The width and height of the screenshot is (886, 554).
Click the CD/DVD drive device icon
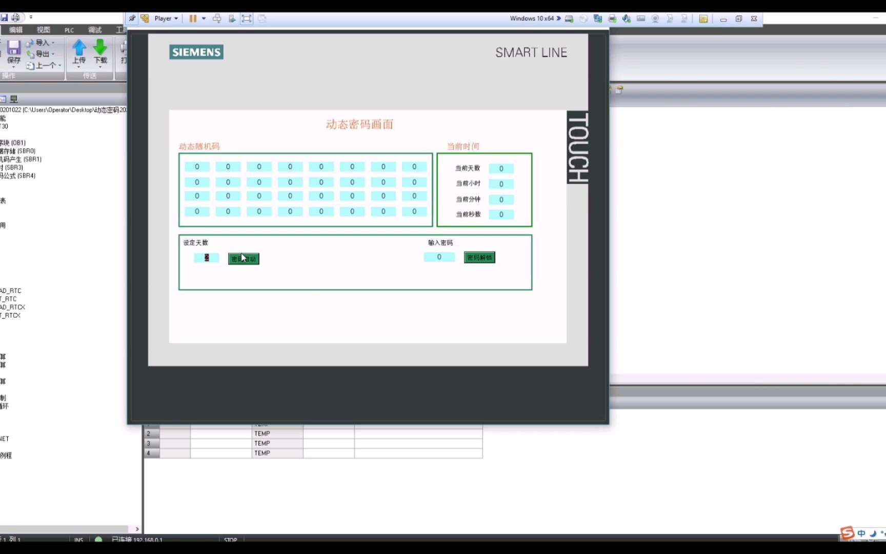[583, 18]
